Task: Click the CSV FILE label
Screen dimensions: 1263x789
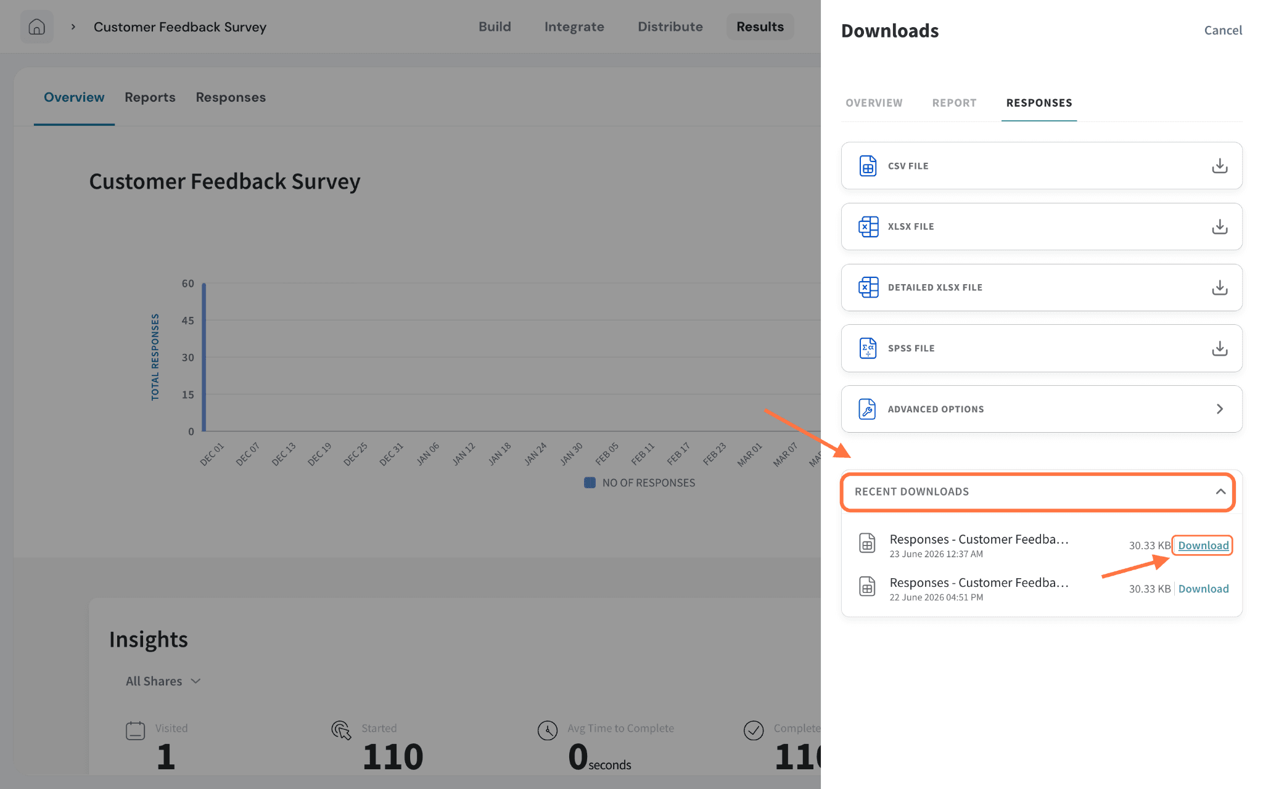Action: click(x=908, y=166)
